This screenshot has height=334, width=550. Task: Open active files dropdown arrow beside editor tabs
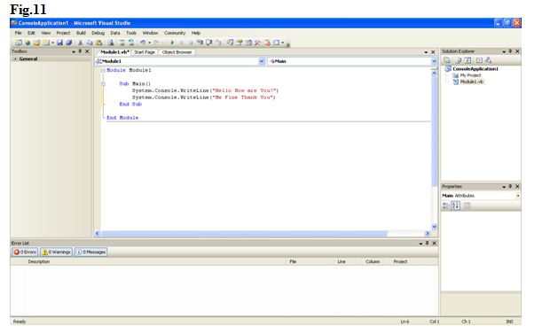click(x=426, y=52)
